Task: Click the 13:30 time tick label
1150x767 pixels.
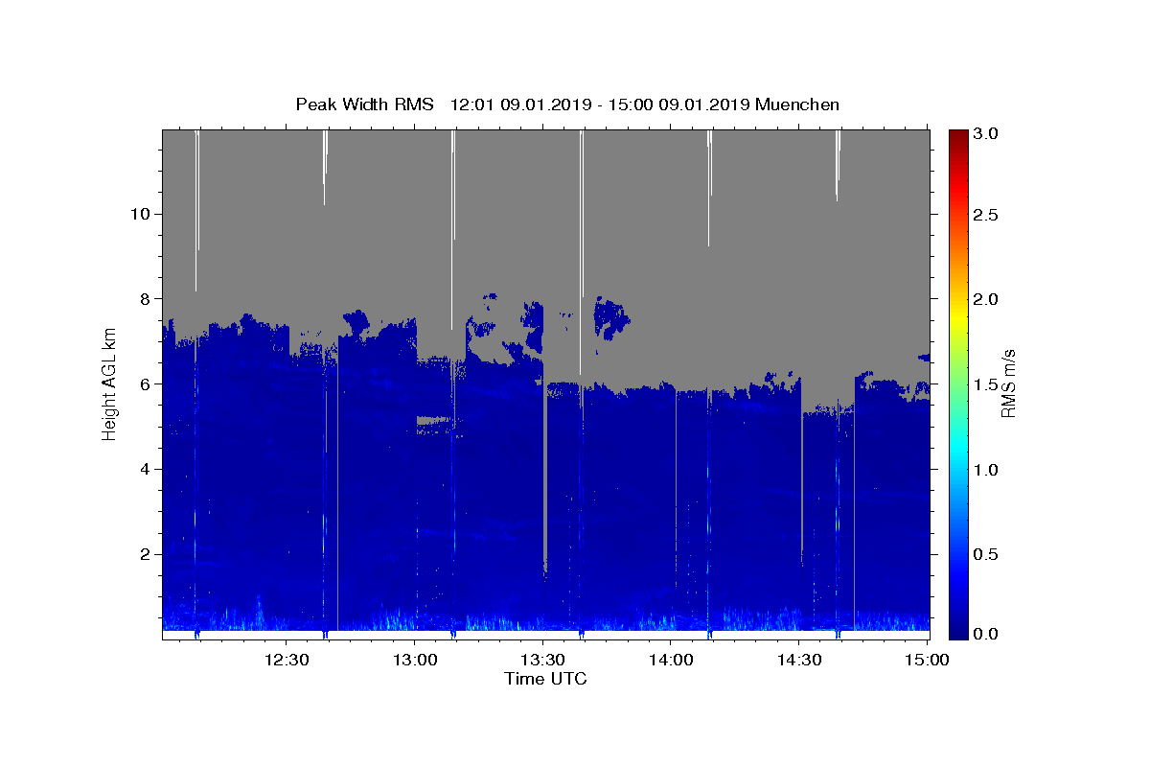Action: tap(542, 660)
